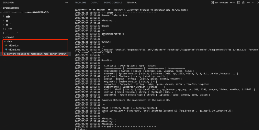This screenshot has height=130, width=259.
Task: Click the 'getBrowserInfo();' terminal line
Action: 113,34
